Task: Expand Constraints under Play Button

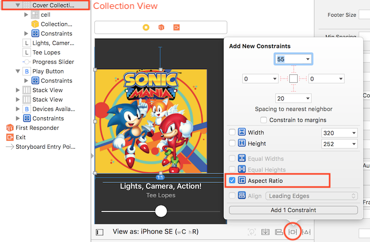Action: click(26, 81)
